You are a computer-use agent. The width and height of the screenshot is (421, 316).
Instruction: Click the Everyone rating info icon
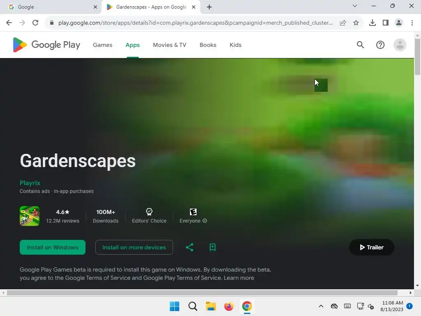tap(205, 221)
